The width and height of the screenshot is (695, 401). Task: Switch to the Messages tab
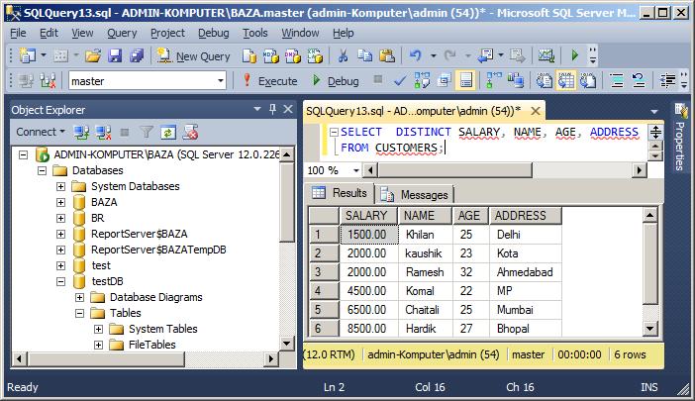coord(415,195)
